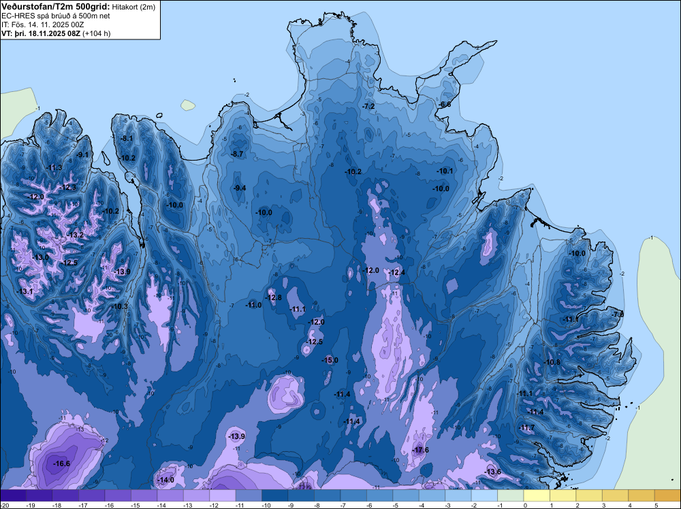Viewport: 681px width, 509px height.
Task: Click the -11.3 temperature label
Action: point(54,167)
